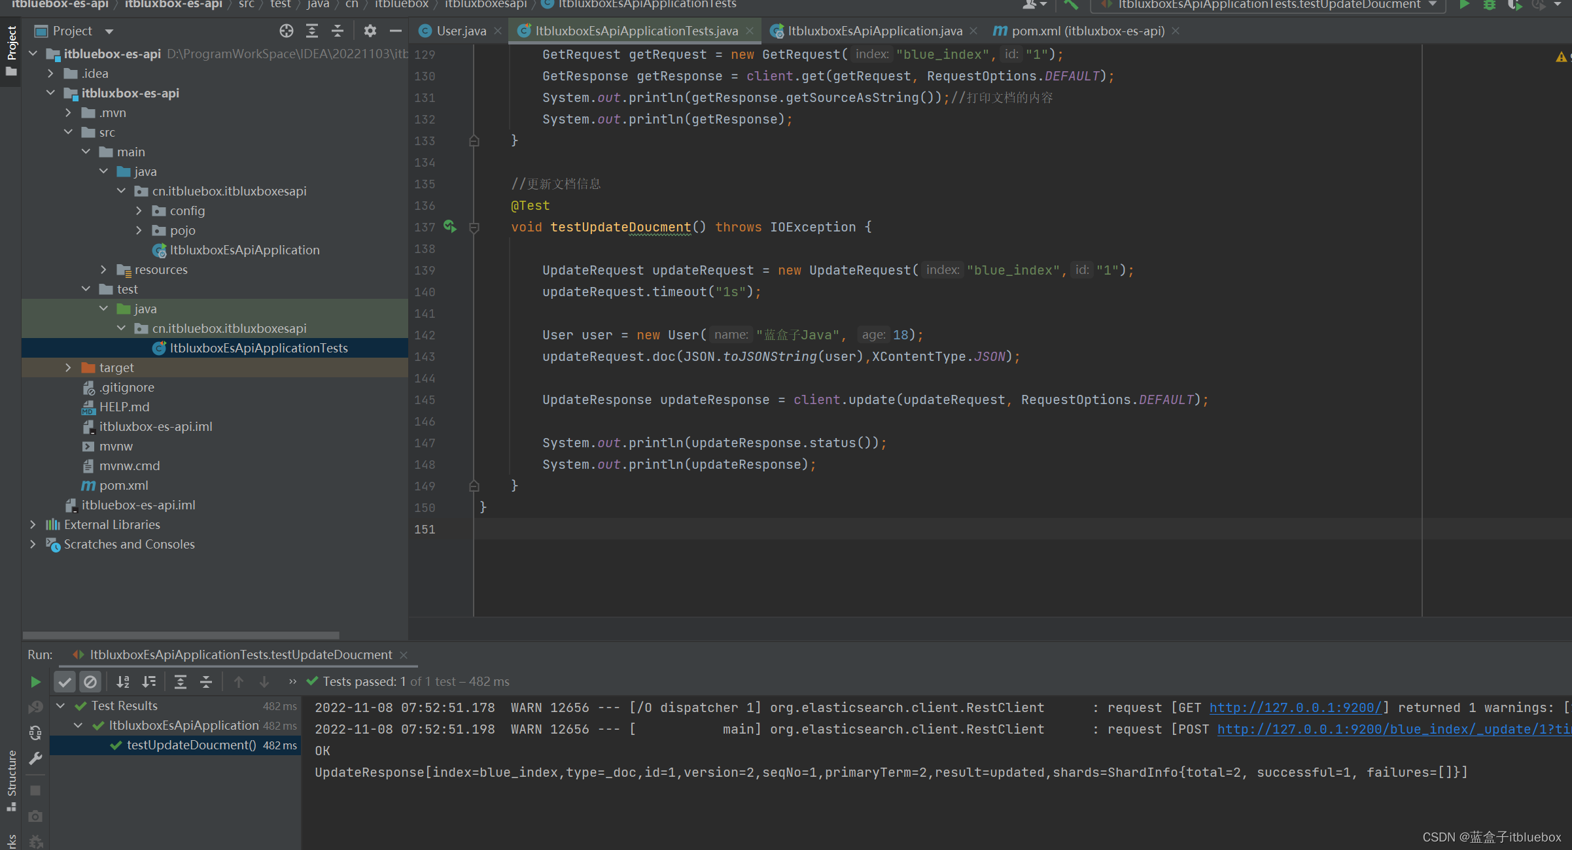Open Project view mode dropdown
Viewport: 1572px width, 850px height.
109,31
